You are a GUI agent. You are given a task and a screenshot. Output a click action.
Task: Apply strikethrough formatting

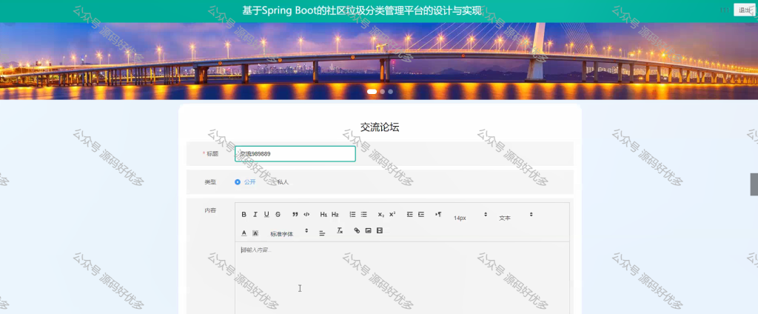pos(278,214)
